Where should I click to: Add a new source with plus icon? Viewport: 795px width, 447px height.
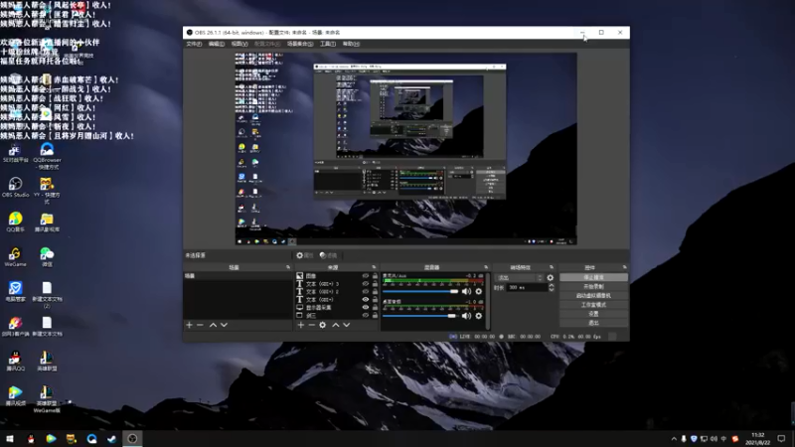(x=301, y=325)
